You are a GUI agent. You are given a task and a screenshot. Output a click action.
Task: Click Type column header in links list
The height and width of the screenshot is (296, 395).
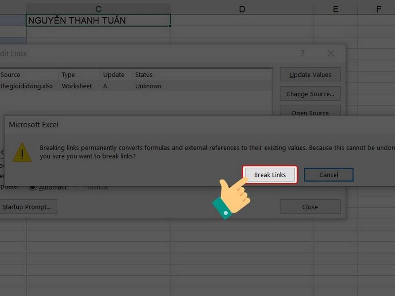(79, 75)
